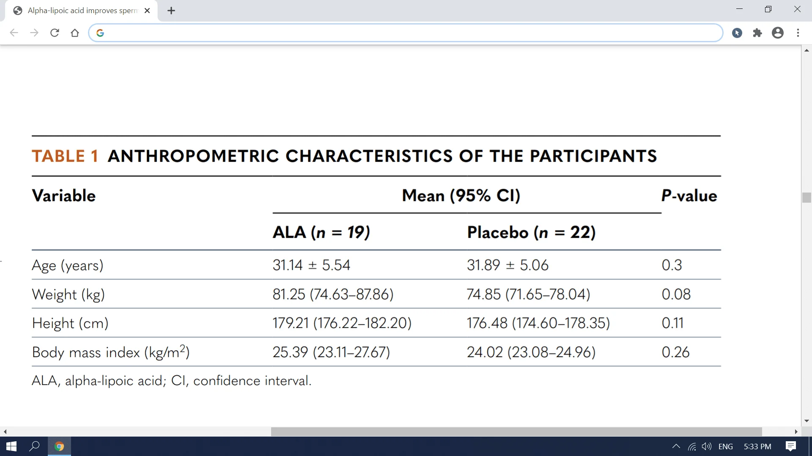Open the ENG language selector
Viewport: 812px width, 456px height.
[x=726, y=446]
